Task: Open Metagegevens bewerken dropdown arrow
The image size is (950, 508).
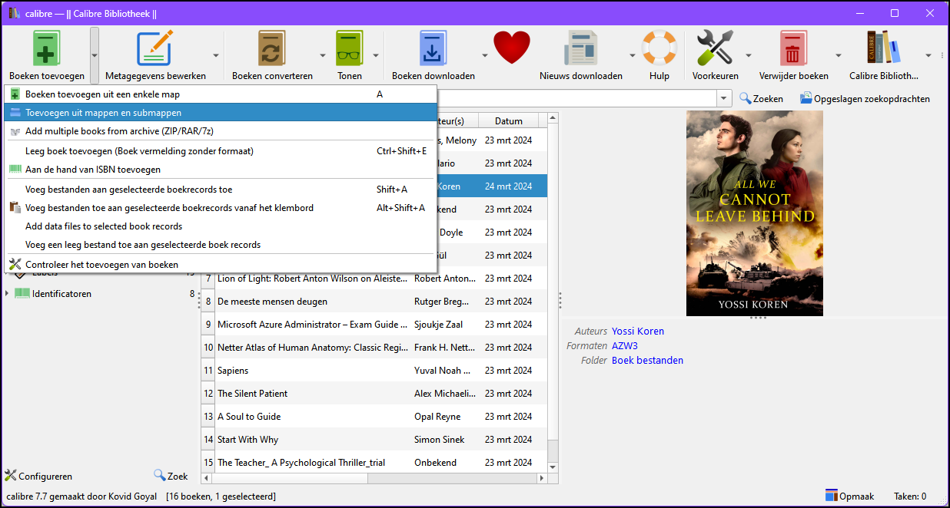Action: tap(216, 55)
